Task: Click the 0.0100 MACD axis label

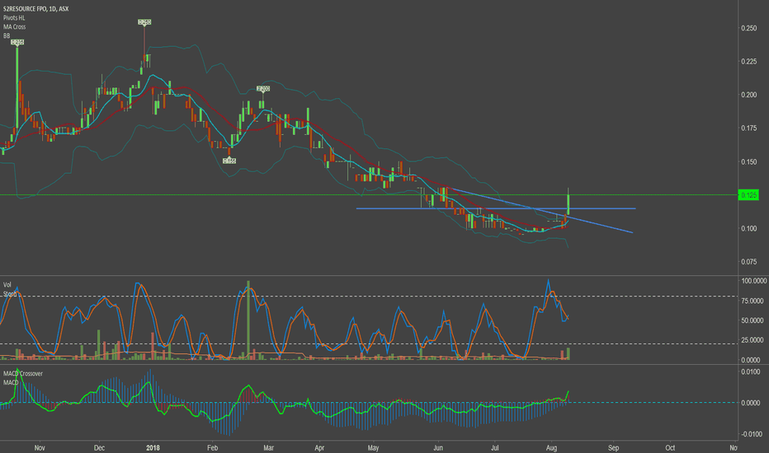Action: 751,371
